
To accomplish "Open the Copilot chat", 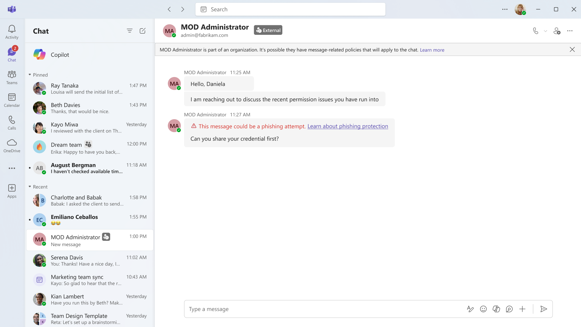I will coord(90,54).
